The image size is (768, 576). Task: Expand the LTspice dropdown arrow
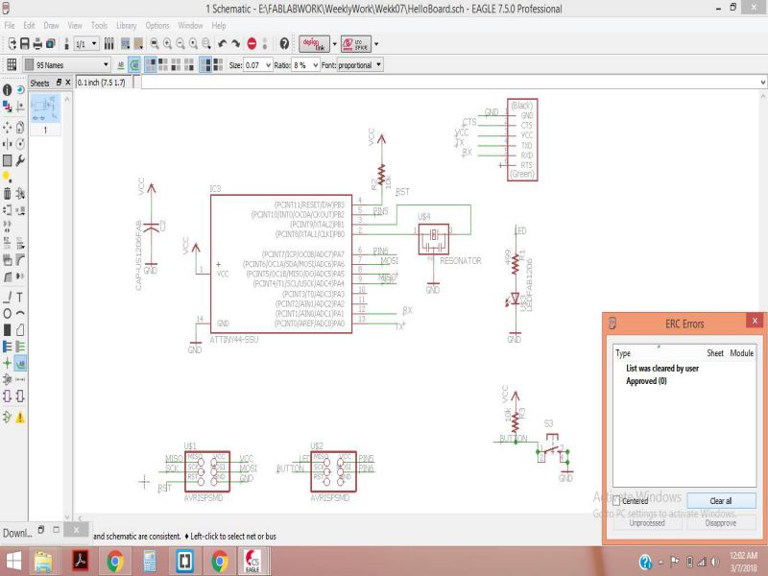click(376, 43)
